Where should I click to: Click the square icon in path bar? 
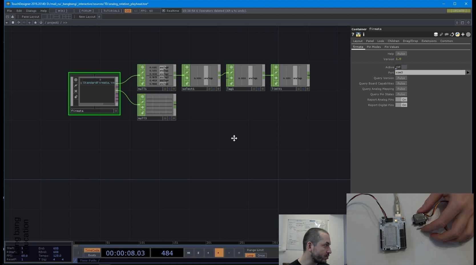pos(13,23)
